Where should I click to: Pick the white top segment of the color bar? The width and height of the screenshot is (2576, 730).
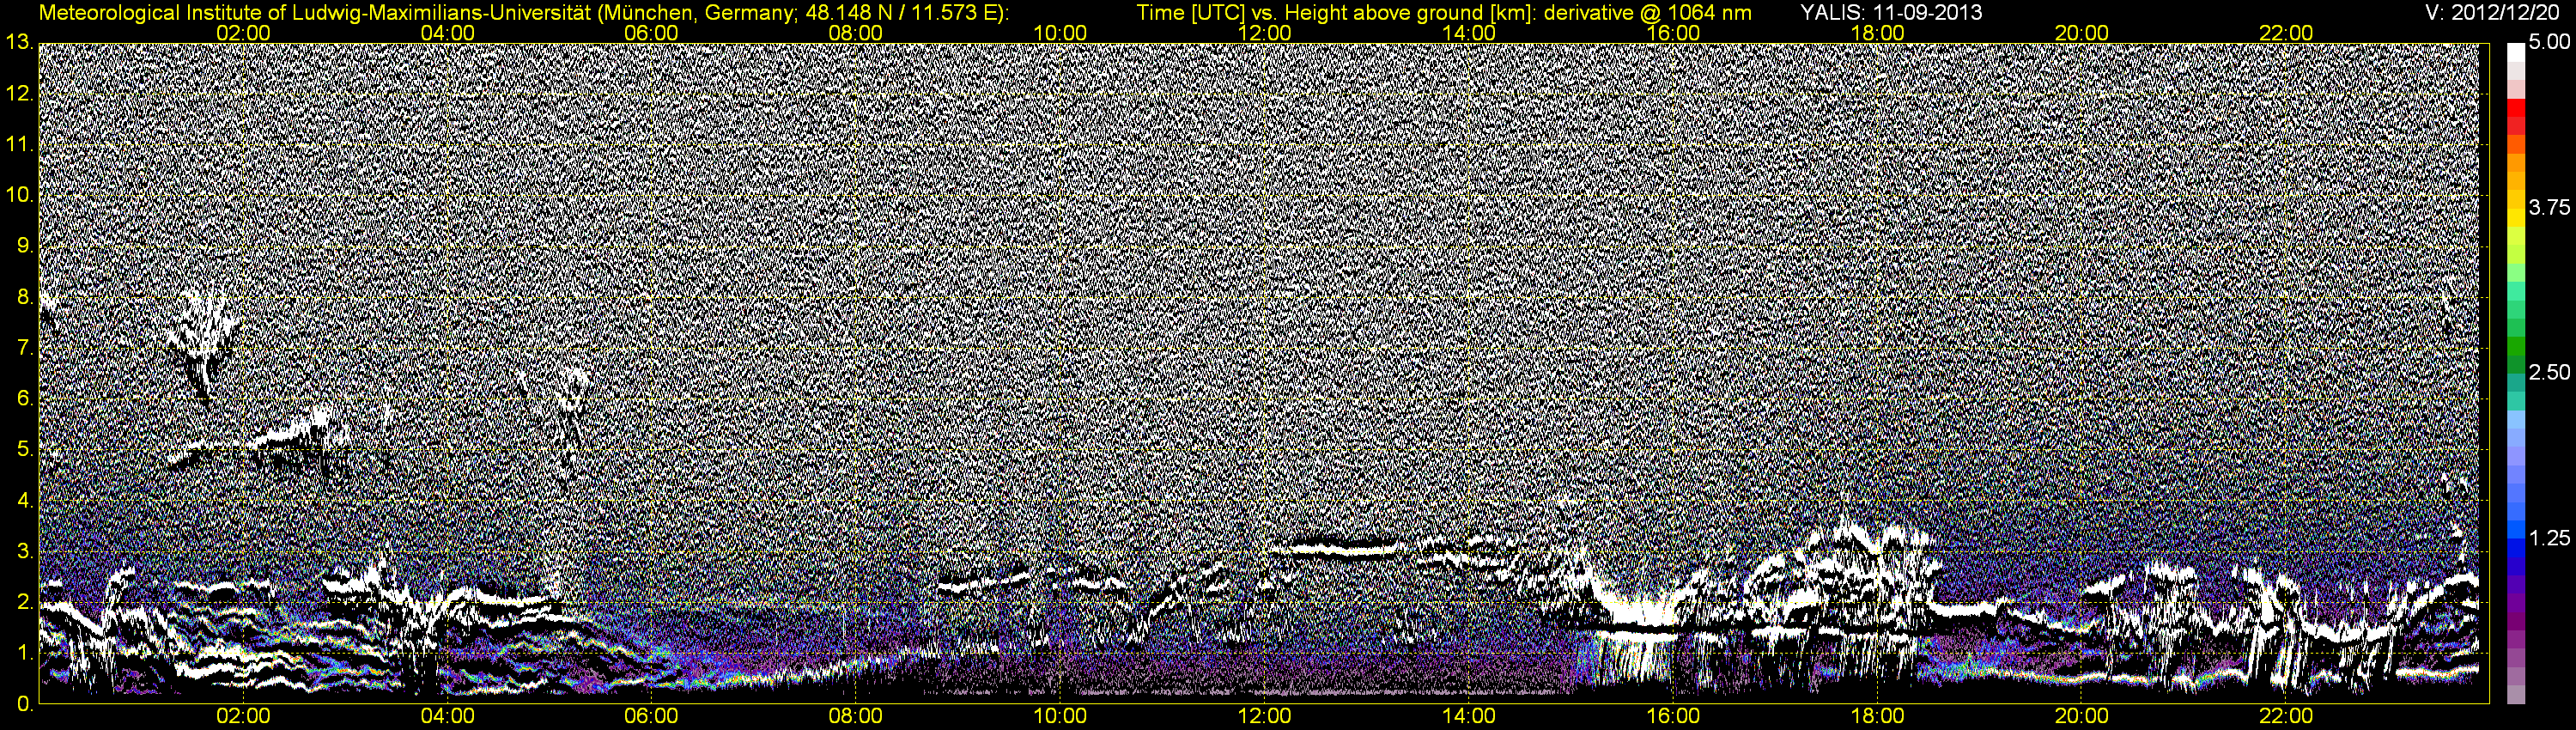[2515, 52]
